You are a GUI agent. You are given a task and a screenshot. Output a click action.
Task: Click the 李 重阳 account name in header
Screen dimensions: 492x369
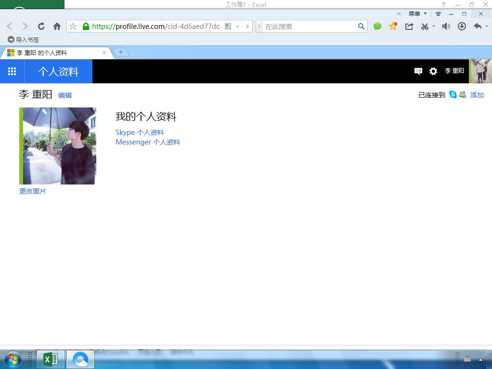tap(454, 71)
